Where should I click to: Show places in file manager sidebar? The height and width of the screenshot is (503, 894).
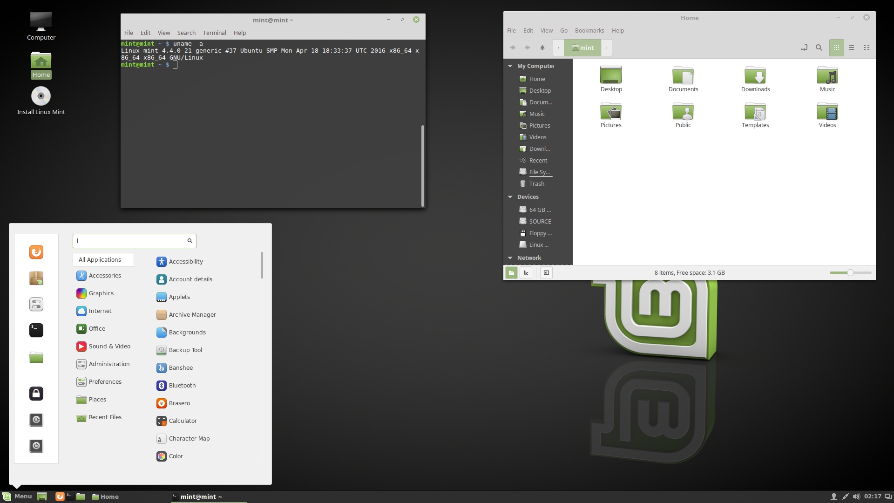pos(511,273)
